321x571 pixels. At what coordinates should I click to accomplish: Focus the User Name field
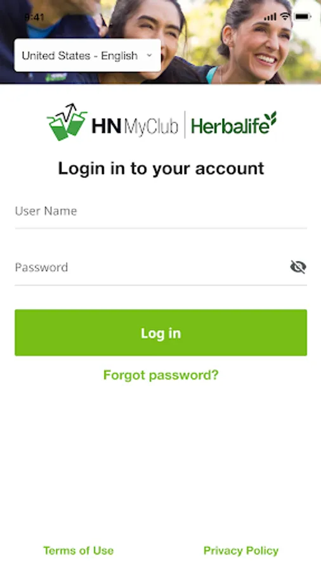point(161,211)
